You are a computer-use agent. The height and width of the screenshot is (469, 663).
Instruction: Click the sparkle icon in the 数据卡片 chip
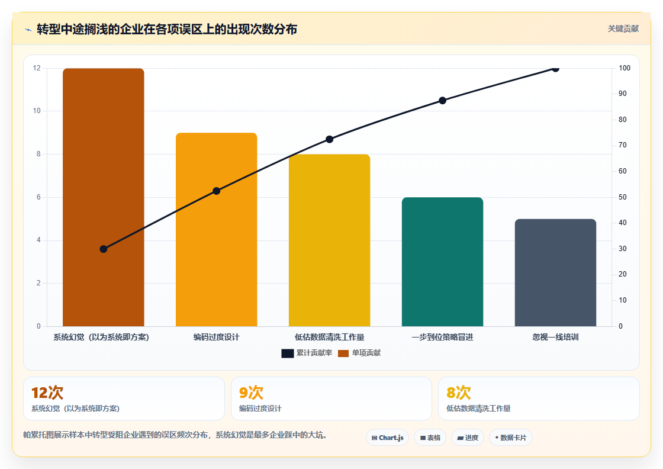(x=497, y=438)
